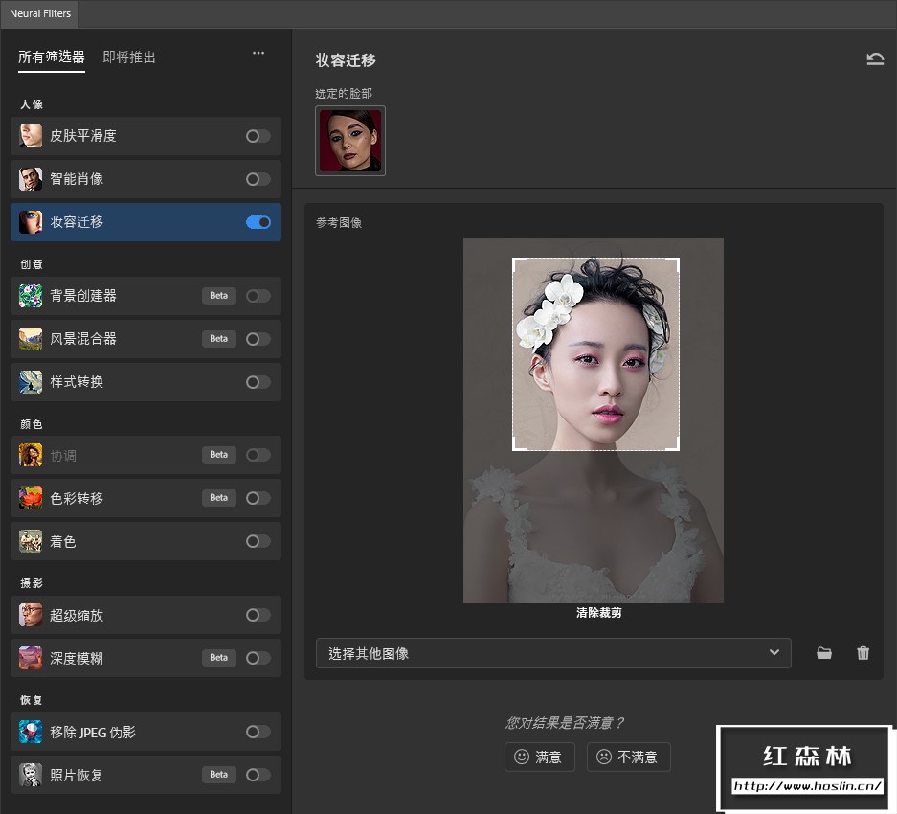This screenshot has height=814, width=897.
Task: Turn off the 妆容迁移 toggle
Action: (258, 222)
